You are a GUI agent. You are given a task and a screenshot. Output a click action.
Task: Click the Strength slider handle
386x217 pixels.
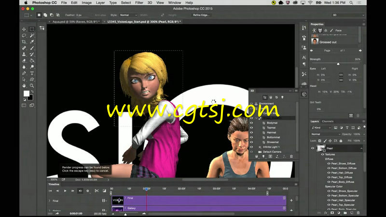pyautogui.click(x=338, y=64)
